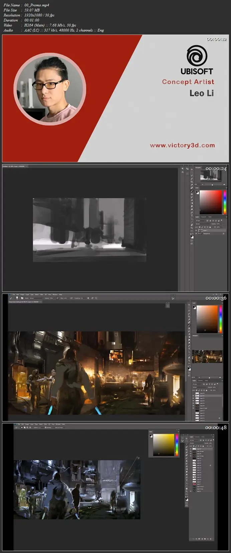Delete layer via trash icon, 00:00:48 frame

coord(211,539)
